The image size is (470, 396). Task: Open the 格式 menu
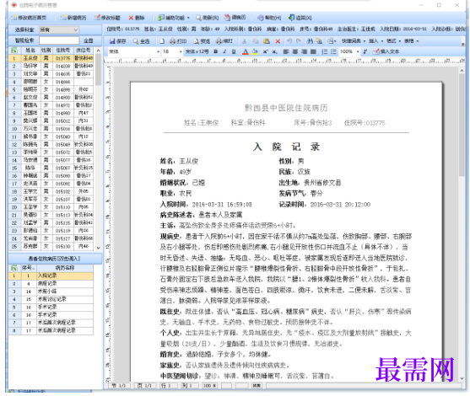click(393, 40)
